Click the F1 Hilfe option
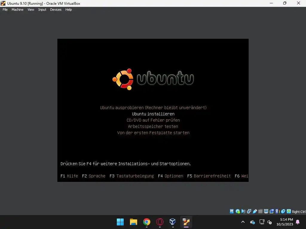Image resolution: width=306 pixels, height=229 pixels. (69, 176)
